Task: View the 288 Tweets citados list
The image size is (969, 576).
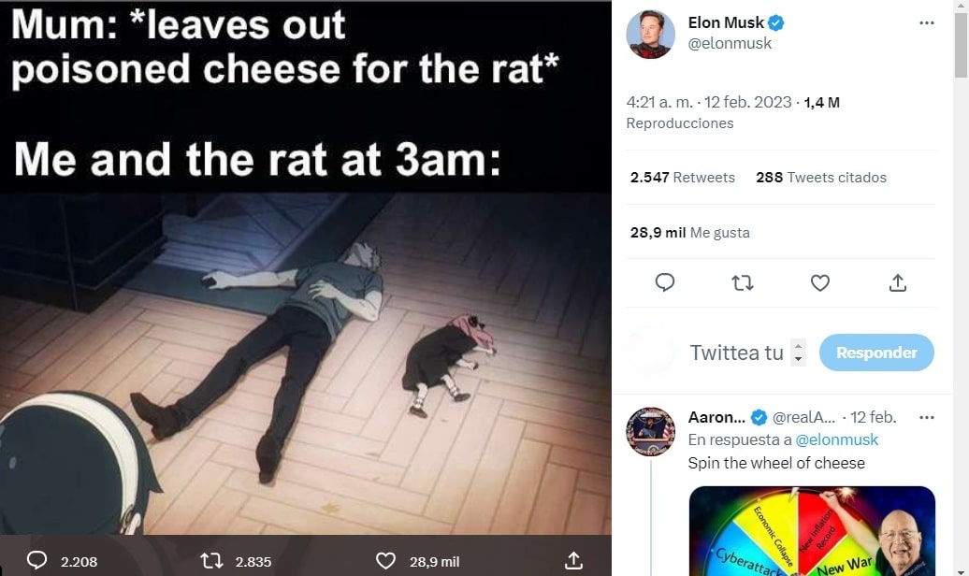Action: pos(821,178)
